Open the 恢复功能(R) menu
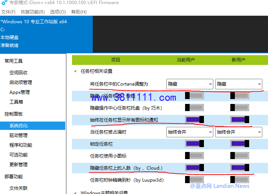The height and width of the screenshot is (194, 268). (33, 12)
